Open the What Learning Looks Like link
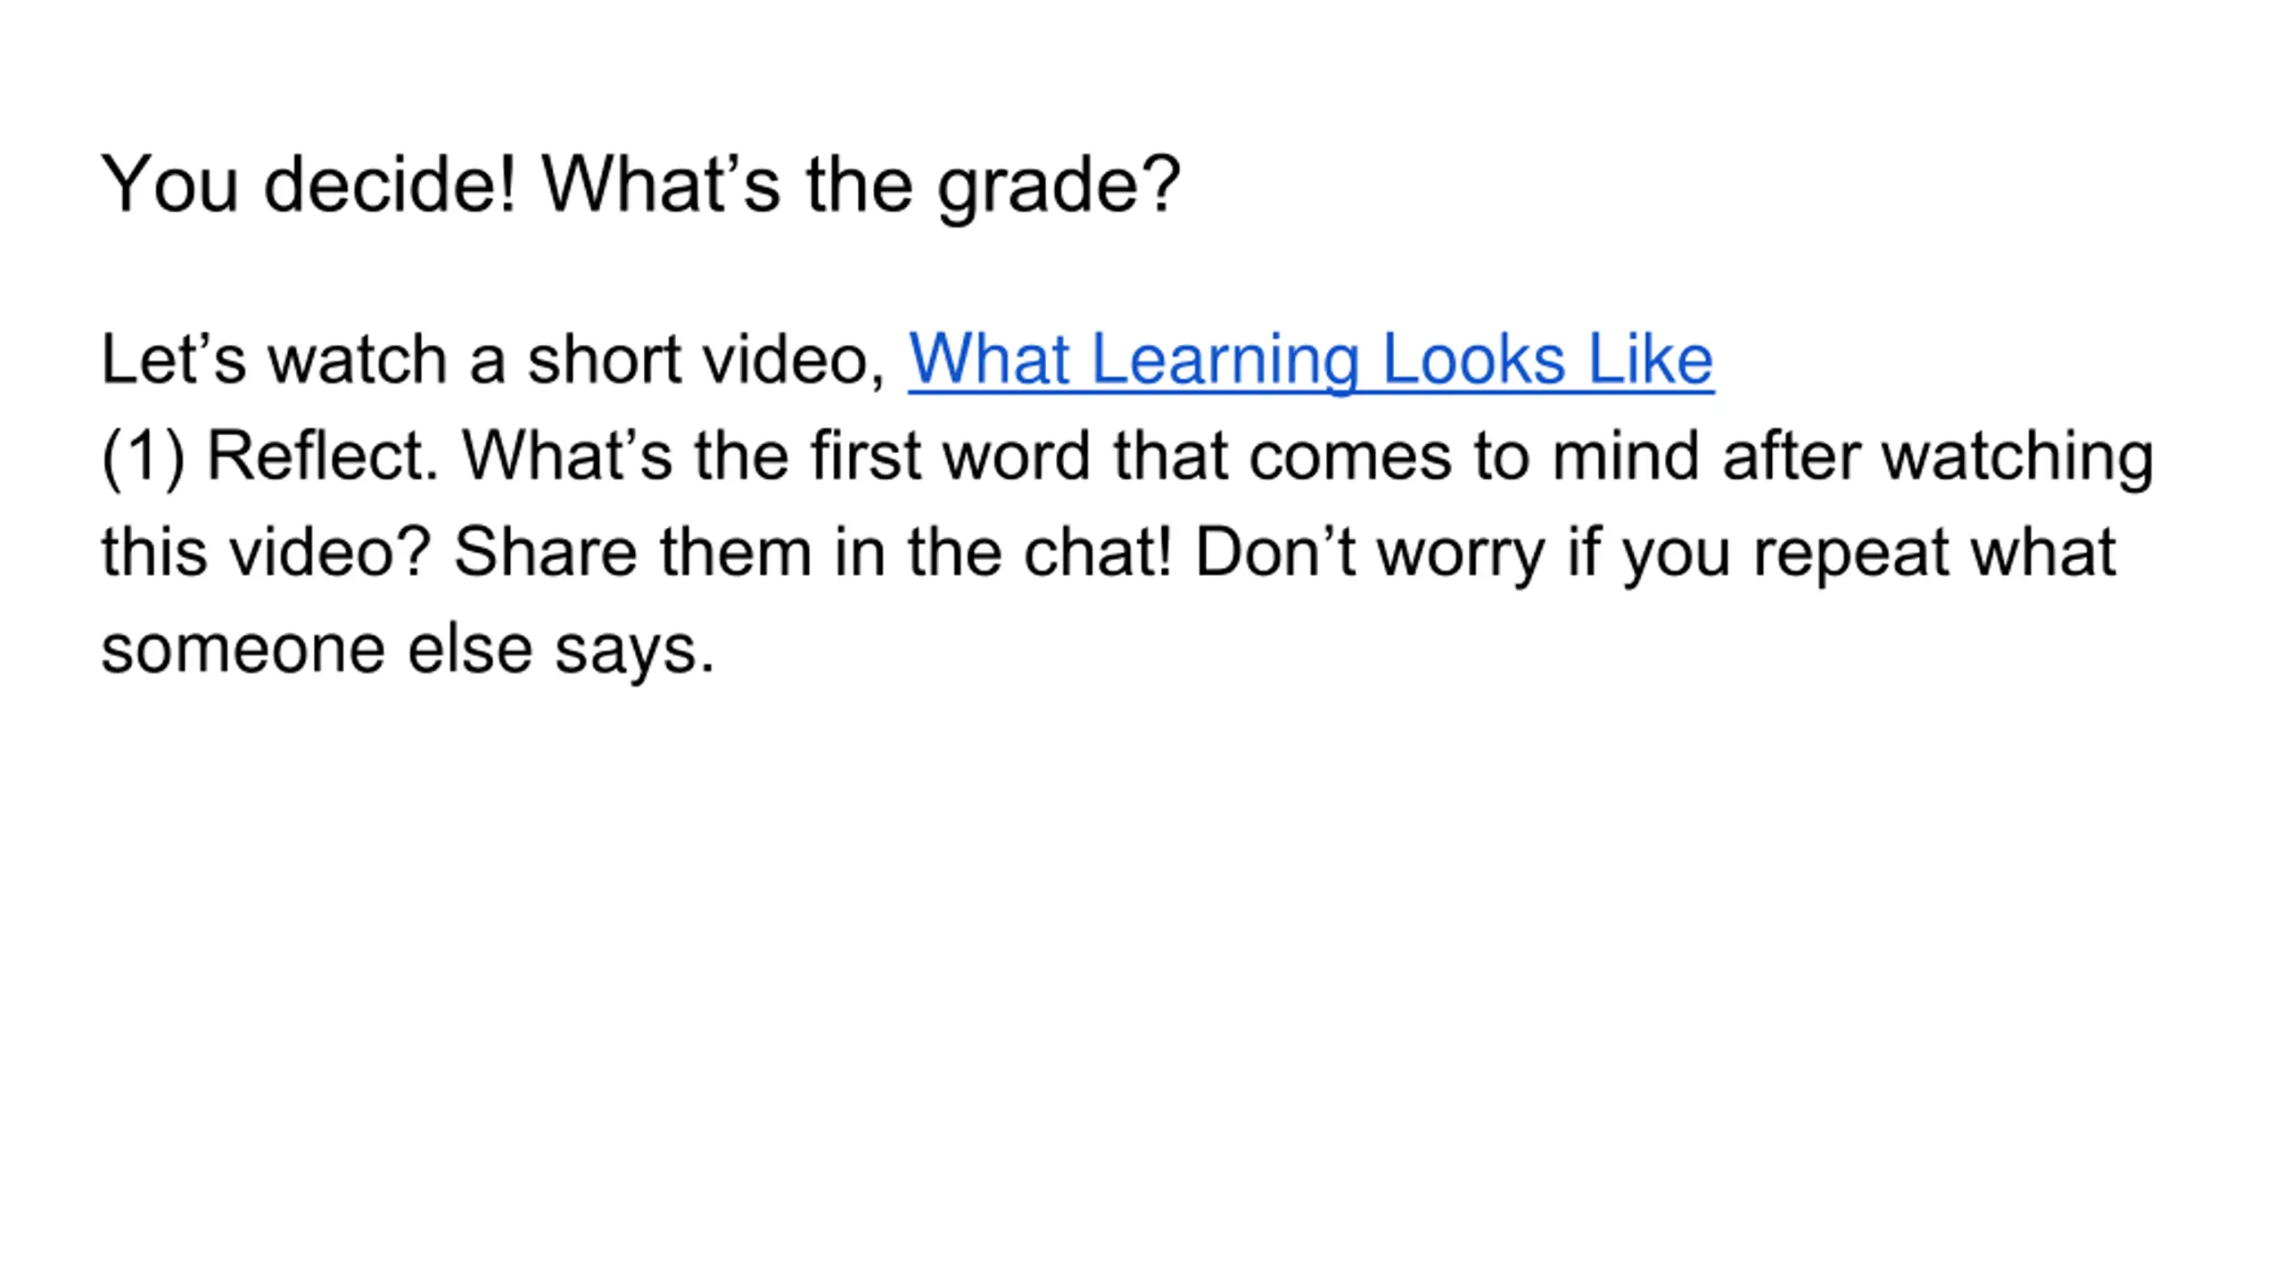The image size is (2283, 1284). [x=1310, y=359]
